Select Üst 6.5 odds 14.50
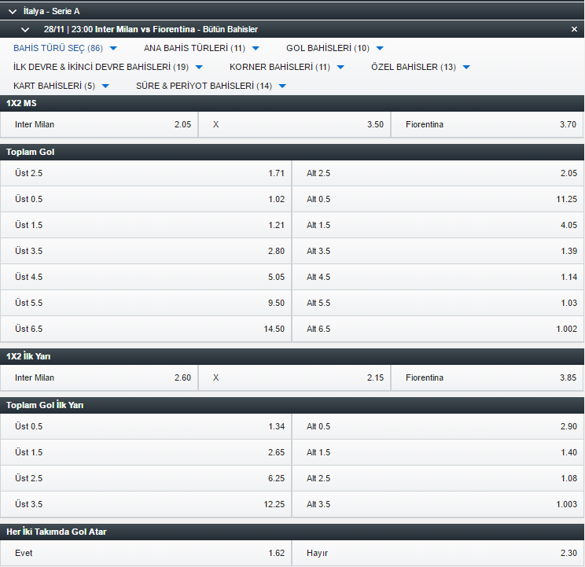This screenshot has height=567, width=585. [x=146, y=329]
